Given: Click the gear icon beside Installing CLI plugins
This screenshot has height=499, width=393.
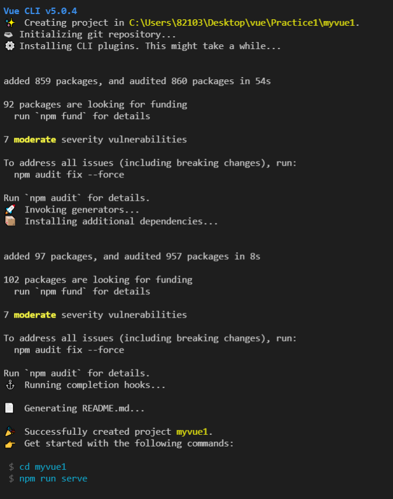Looking at the screenshot, I should pyautogui.click(x=10, y=46).
